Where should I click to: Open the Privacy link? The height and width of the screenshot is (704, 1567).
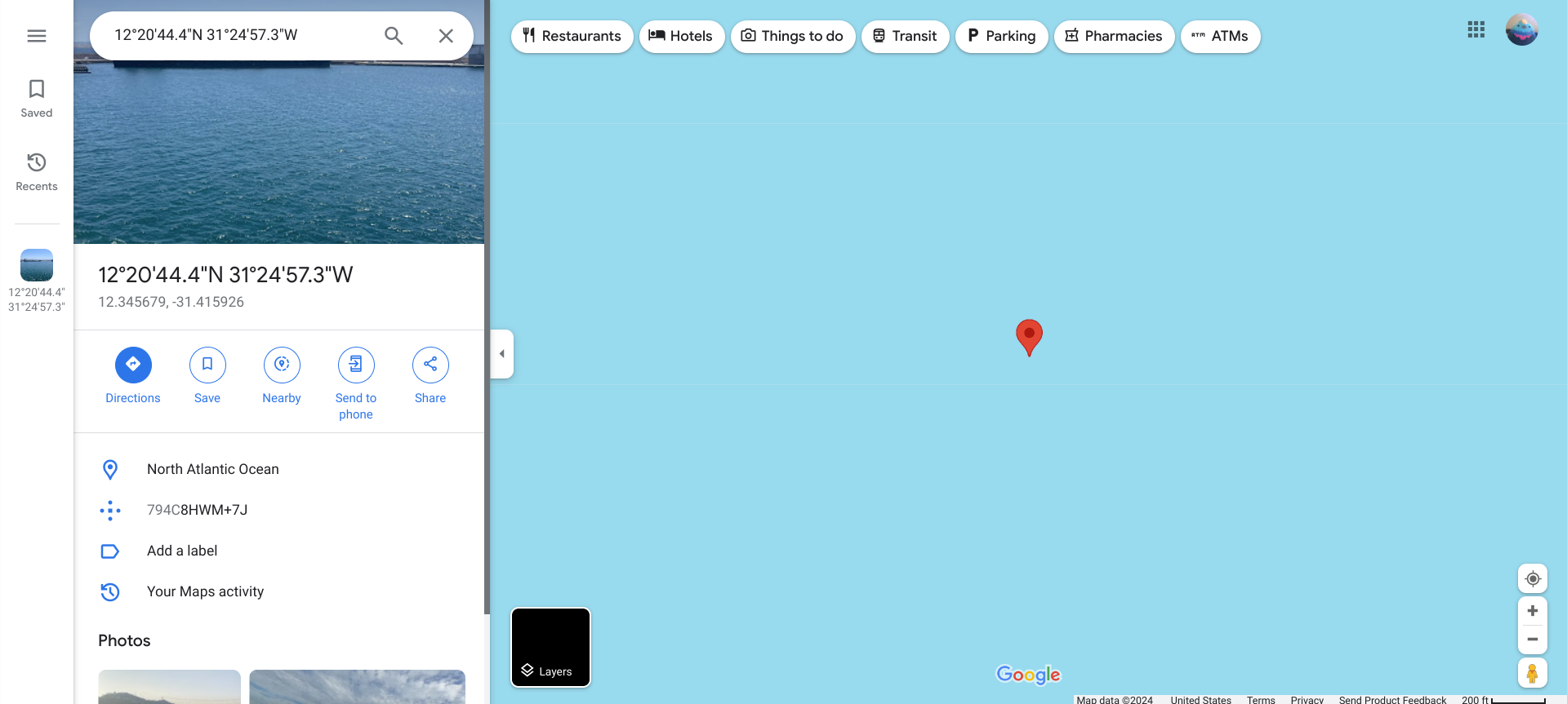coord(1307,699)
